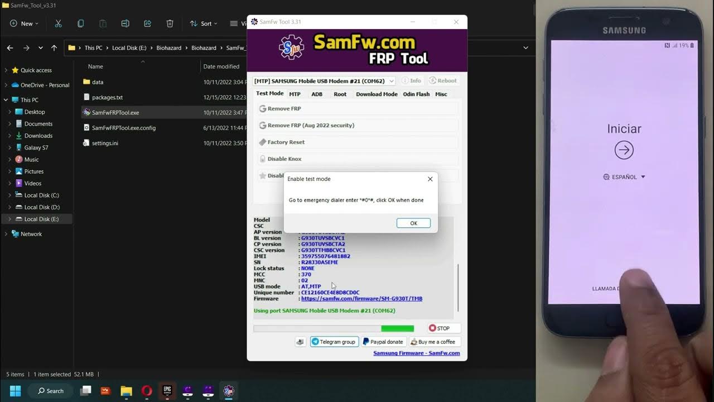
Task: Expand the Network node in sidebar
Action: tap(6, 234)
